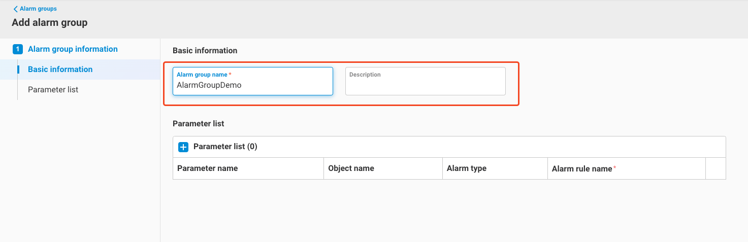Click the Object name column header
The height and width of the screenshot is (242, 748).
tap(351, 168)
